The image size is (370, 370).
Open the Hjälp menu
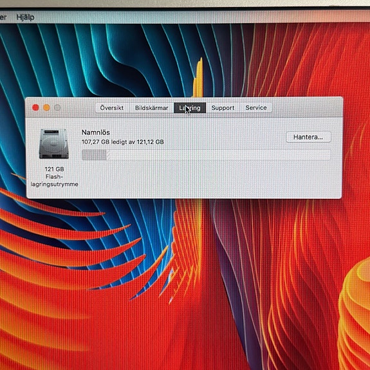25,17
